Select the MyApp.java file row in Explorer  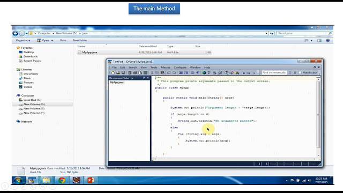click(144, 53)
